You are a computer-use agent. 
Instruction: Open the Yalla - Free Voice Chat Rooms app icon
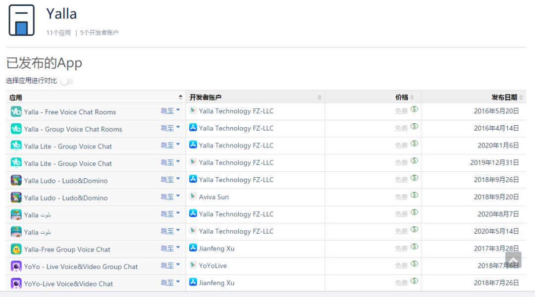tap(16, 111)
